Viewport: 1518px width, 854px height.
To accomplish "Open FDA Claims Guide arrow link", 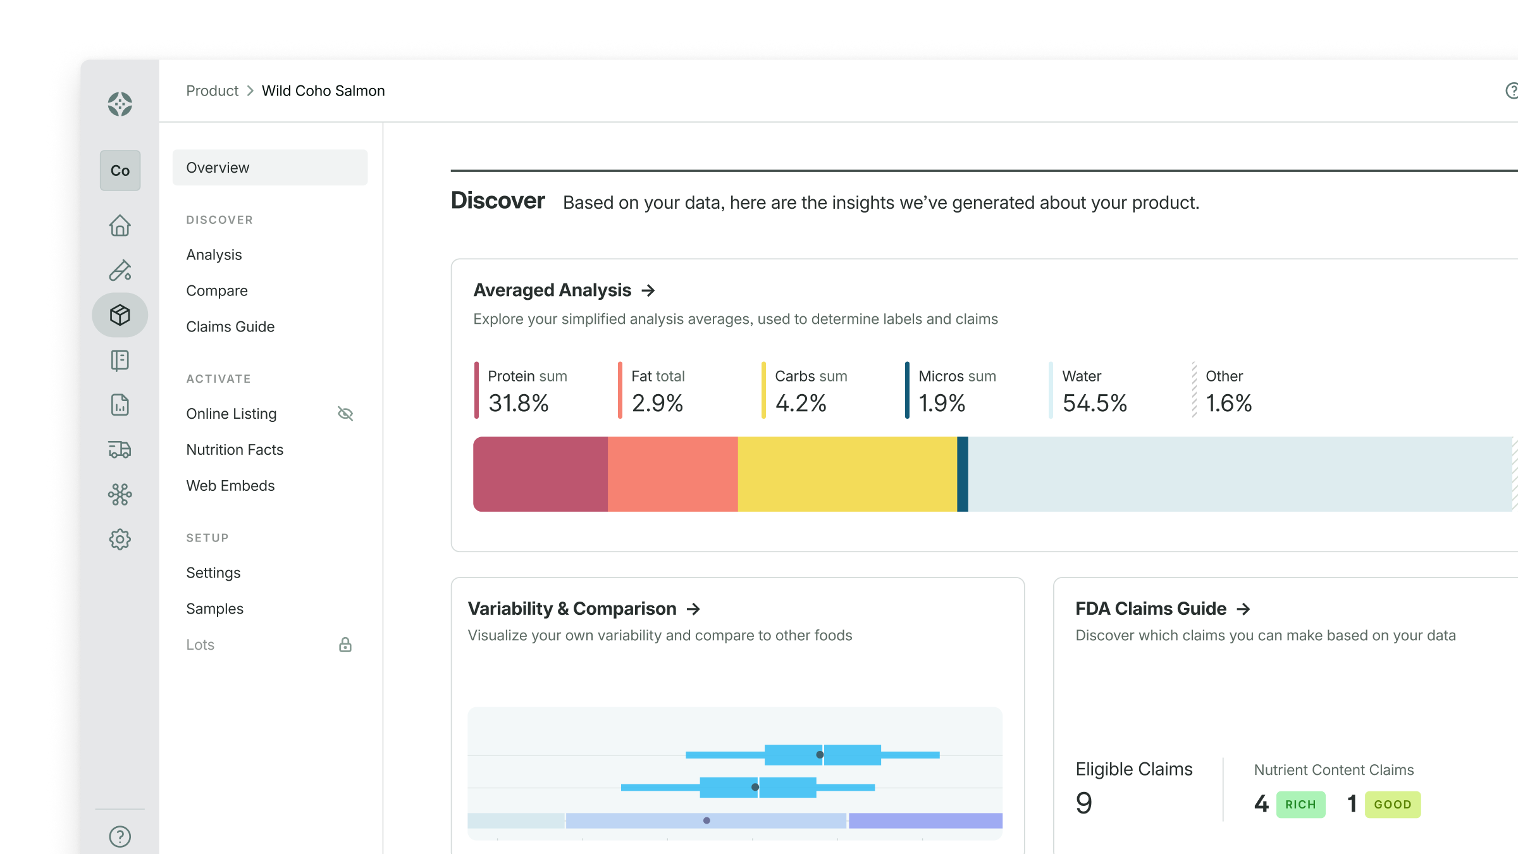I will coord(1243,609).
